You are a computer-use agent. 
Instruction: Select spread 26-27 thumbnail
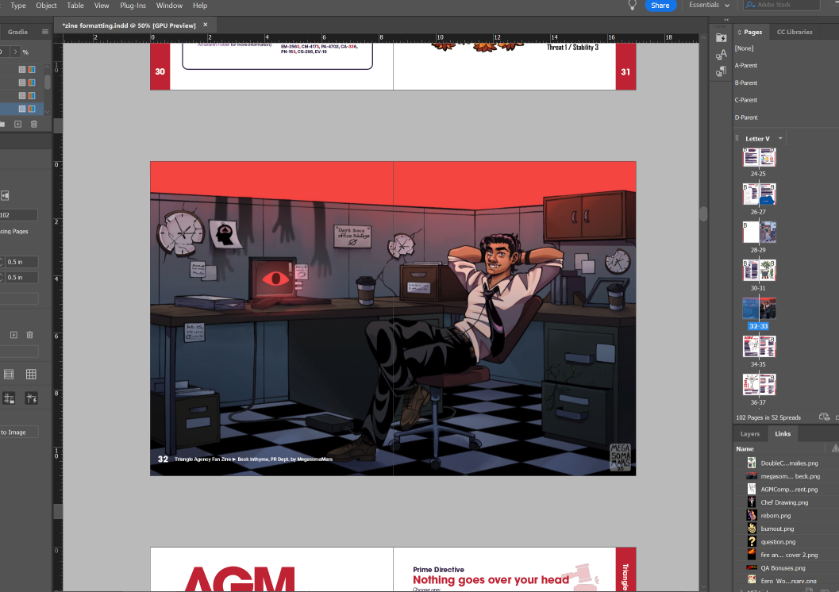(x=759, y=194)
